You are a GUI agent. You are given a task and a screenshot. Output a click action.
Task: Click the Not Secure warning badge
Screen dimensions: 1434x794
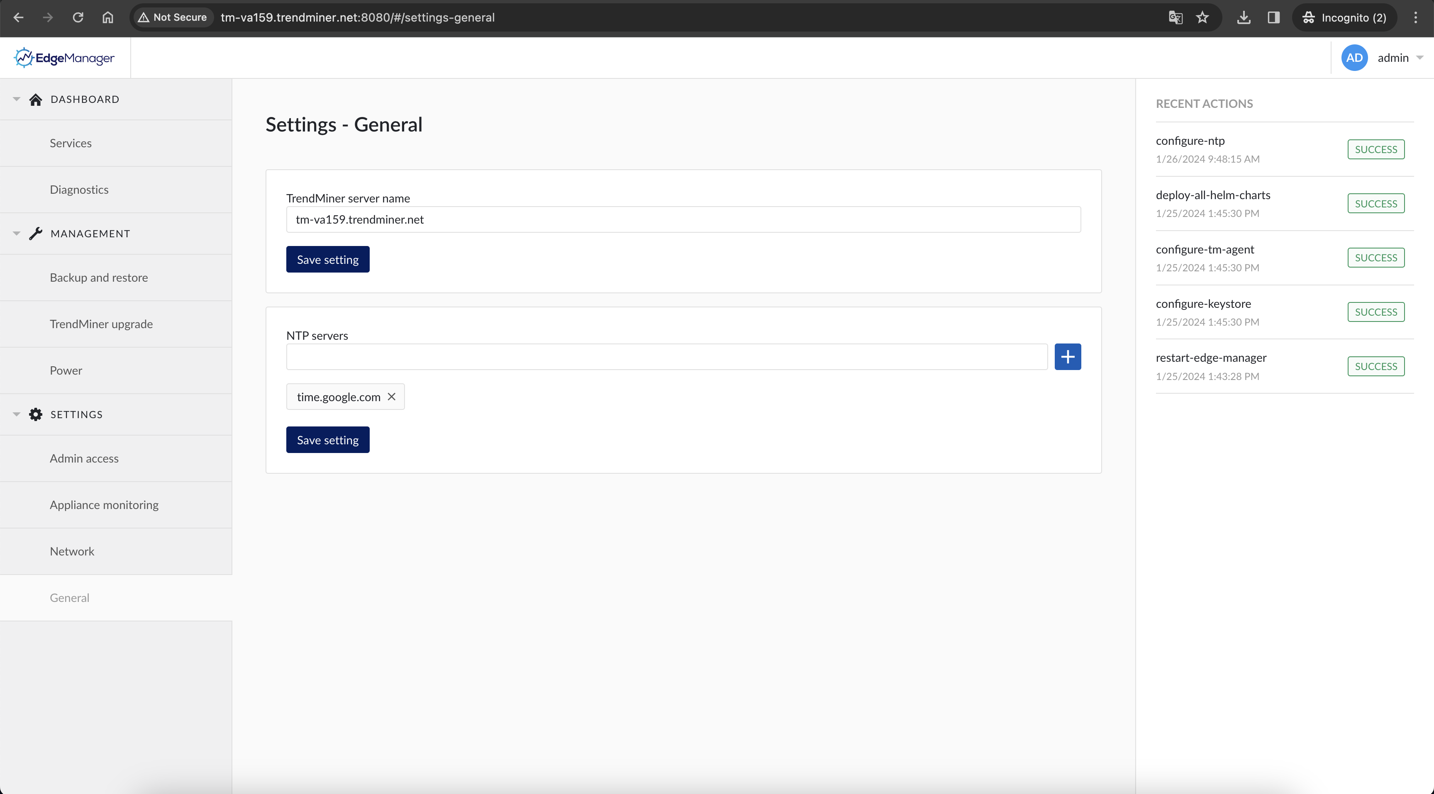172,17
